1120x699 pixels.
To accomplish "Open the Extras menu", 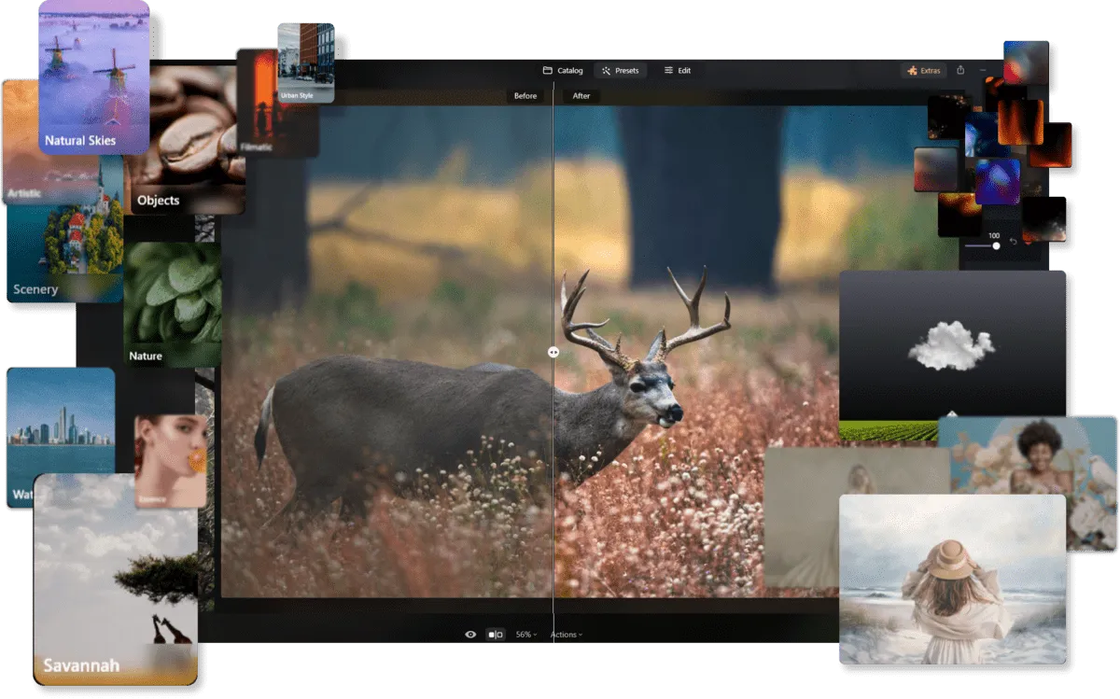I will coord(924,71).
